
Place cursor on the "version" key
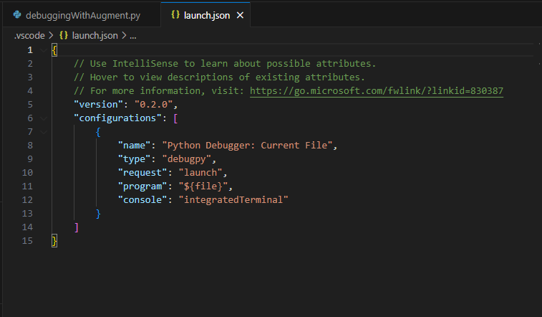(x=98, y=104)
